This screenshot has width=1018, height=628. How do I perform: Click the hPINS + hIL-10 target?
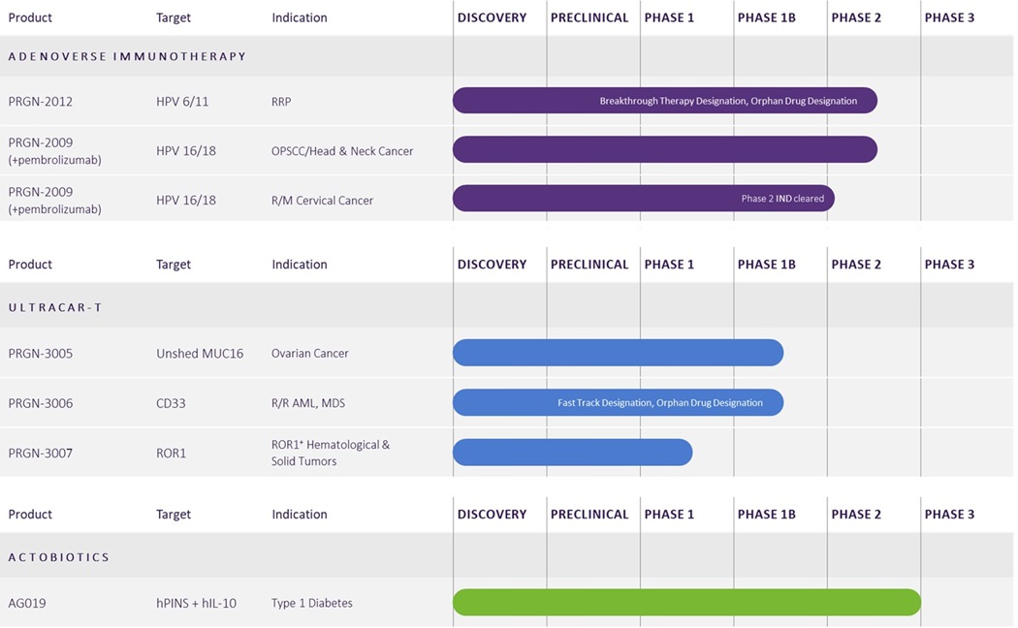196,604
